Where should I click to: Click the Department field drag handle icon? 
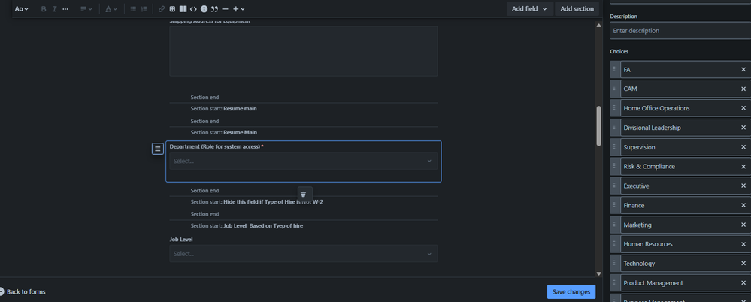[x=157, y=149]
